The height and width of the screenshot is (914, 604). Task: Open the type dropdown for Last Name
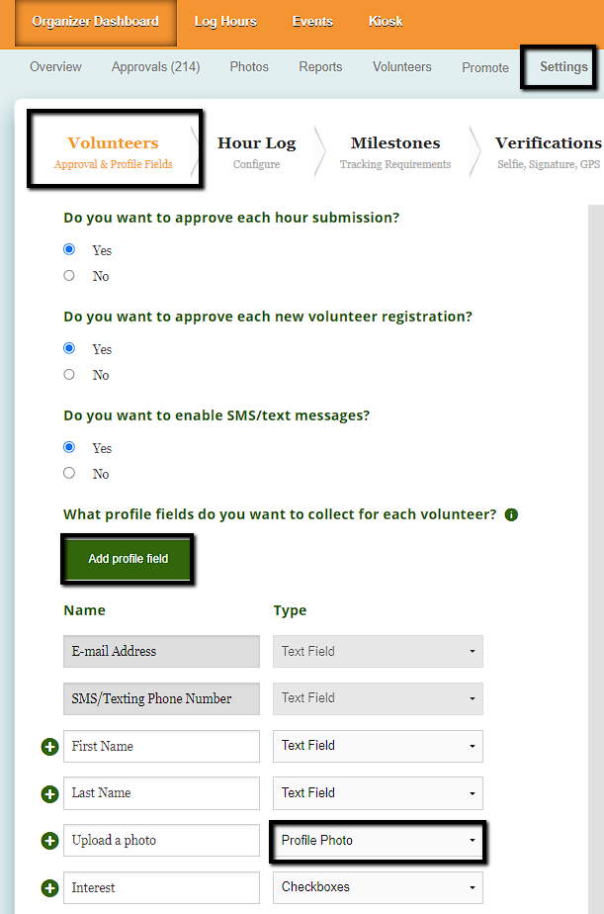378,792
